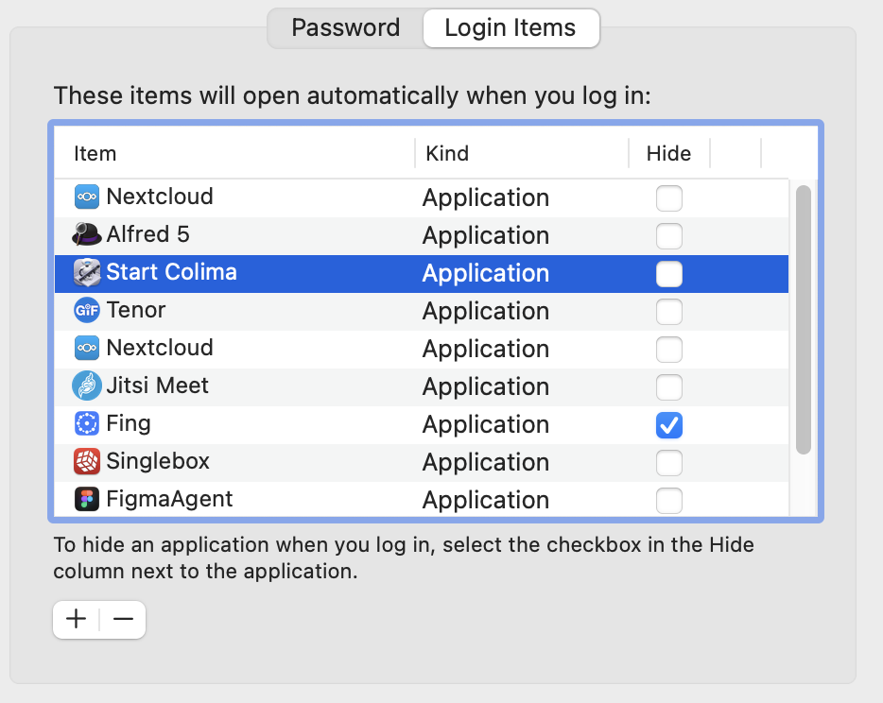Toggle Hide checkbox for Start Colima
The width and height of the screenshot is (883, 703).
pyautogui.click(x=669, y=274)
